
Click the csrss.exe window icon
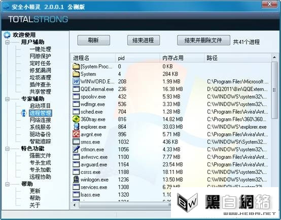tap(76, 172)
